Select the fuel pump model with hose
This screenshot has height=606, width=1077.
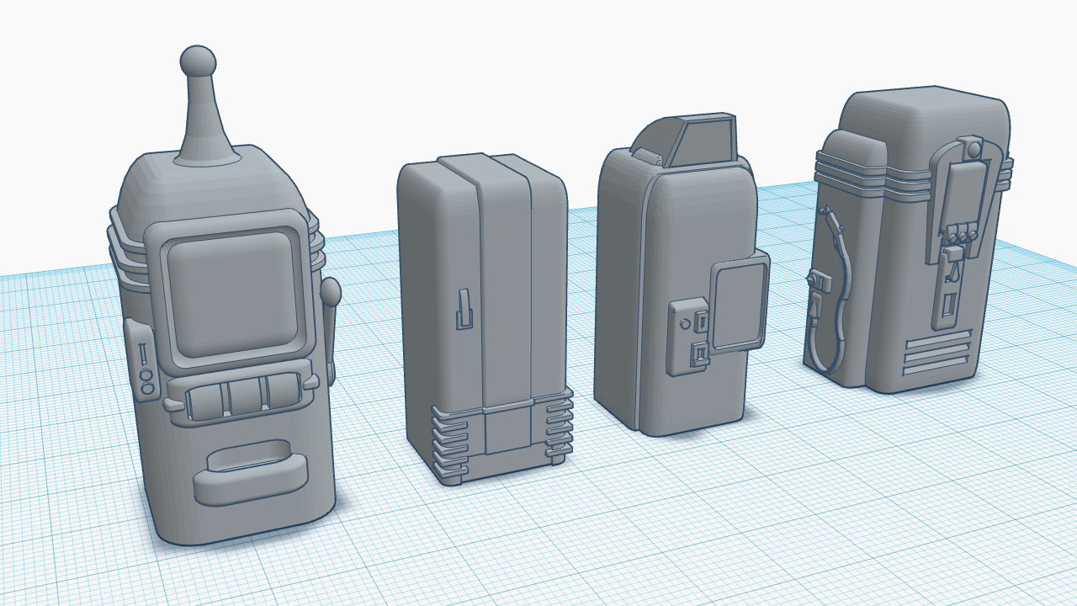pyautogui.click(x=907, y=240)
